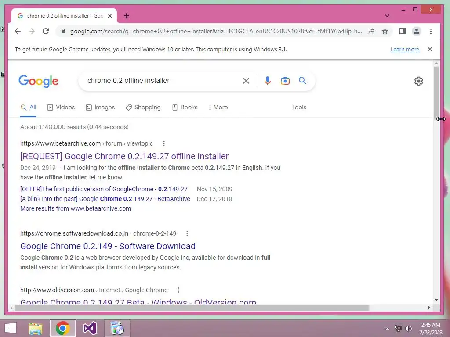Viewport: 450px width, 337px height.
Task: Open the Learn more link in infobar
Action: click(405, 49)
